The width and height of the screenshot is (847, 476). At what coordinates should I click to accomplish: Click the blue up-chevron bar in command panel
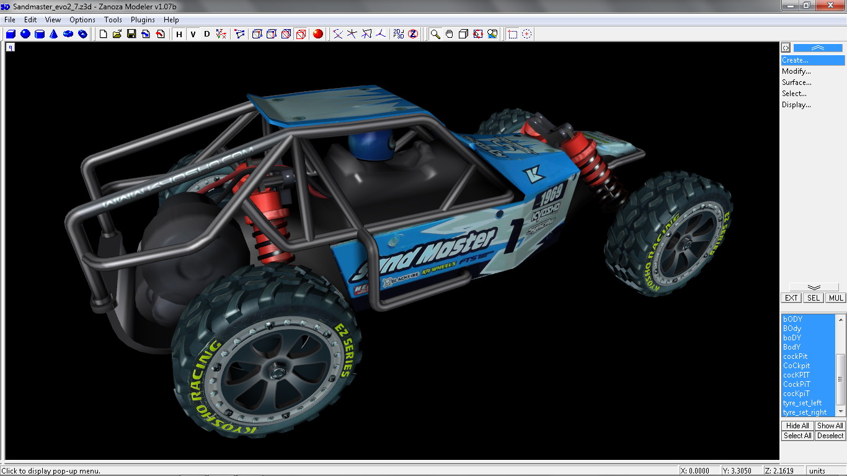[818, 48]
